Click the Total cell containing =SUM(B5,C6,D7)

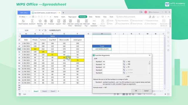click(x=102, y=49)
